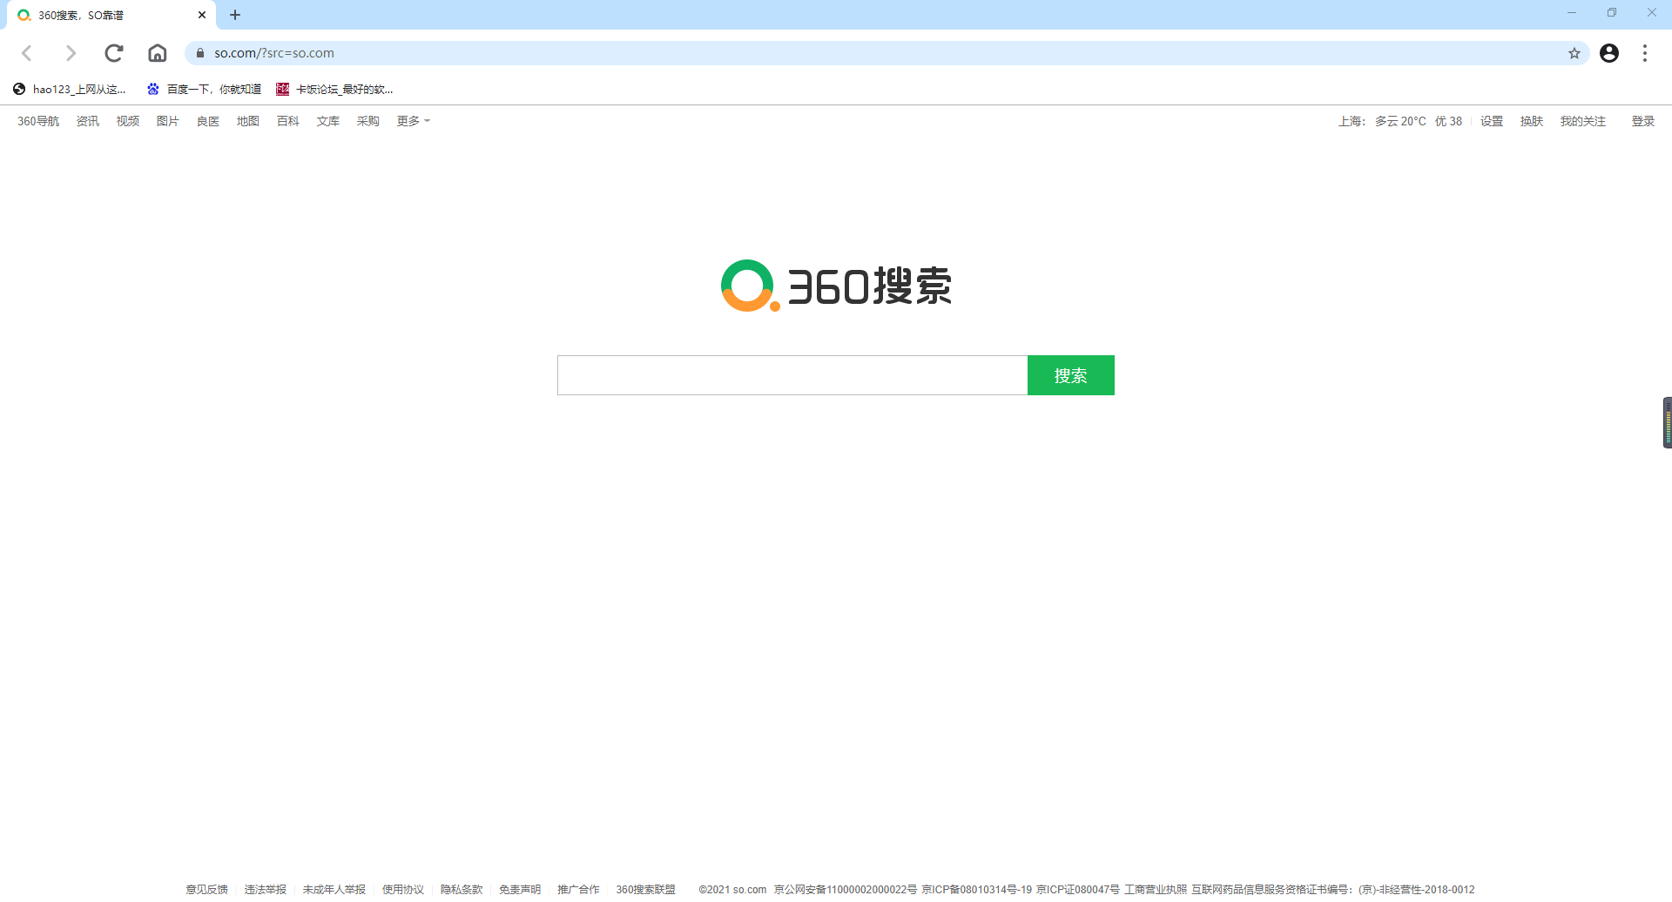Open 违法举报 footer link

pyautogui.click(x=266, y=889)
